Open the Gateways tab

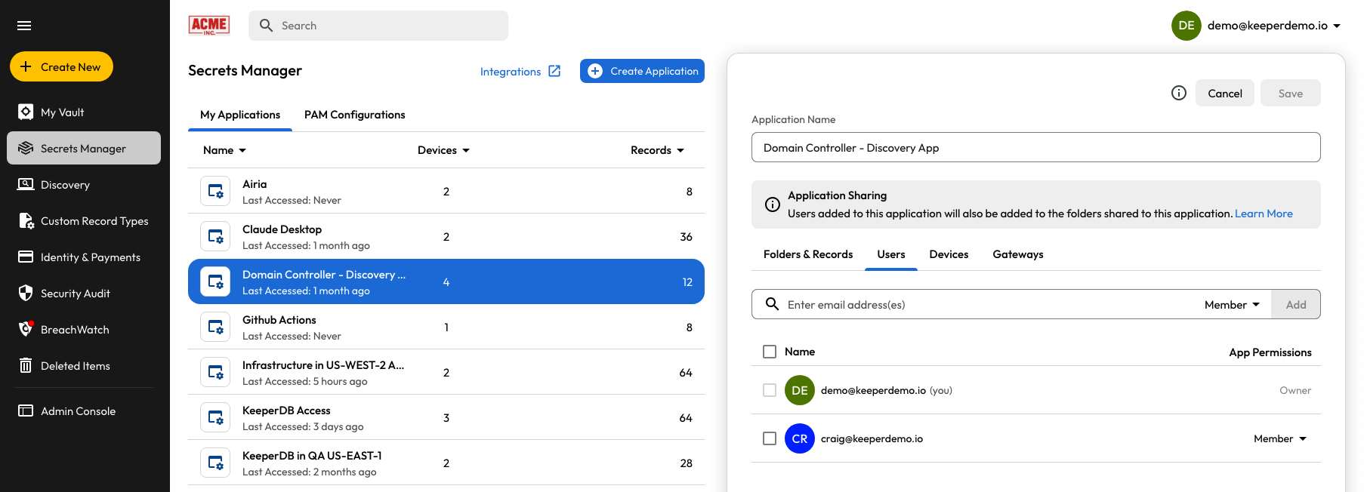pyautogui.click(x=1017, y=254)
